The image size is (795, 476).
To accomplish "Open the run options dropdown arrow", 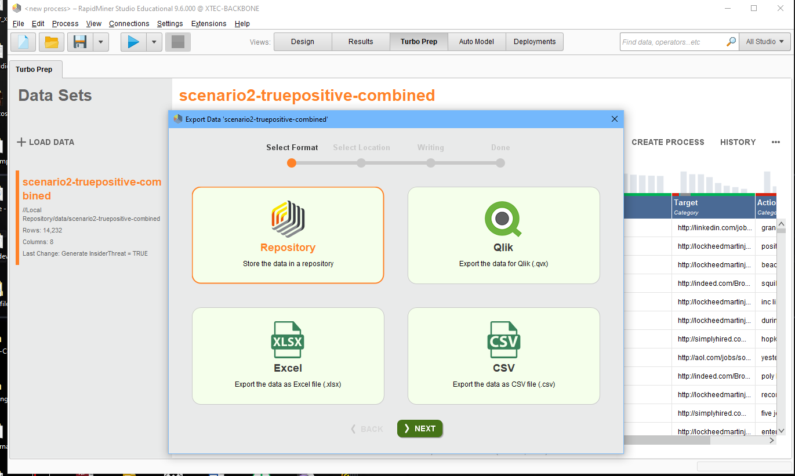I will pos(154,42).
